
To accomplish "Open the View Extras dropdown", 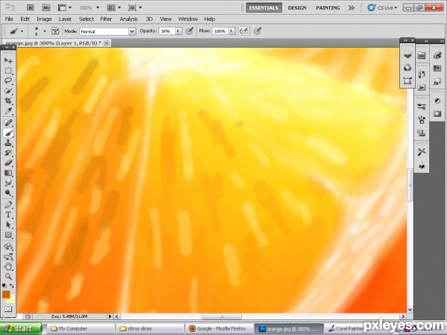I will (x=65, y=7).
